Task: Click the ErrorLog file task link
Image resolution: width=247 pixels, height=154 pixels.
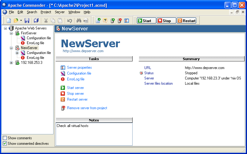Action: (x=76, y=79)
